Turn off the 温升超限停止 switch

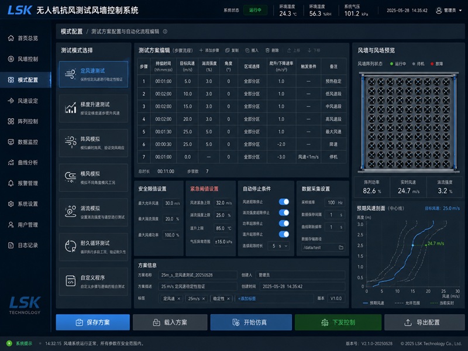284,234
